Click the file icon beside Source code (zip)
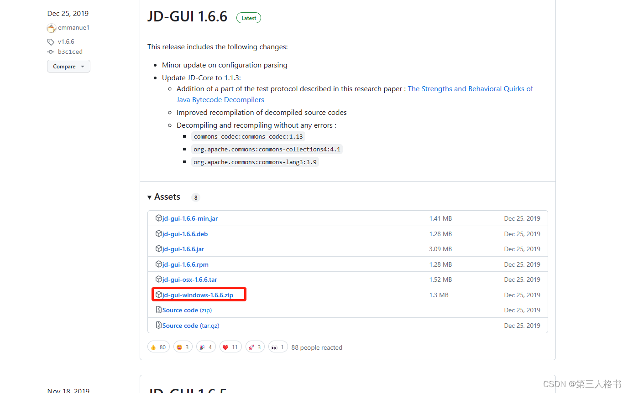Viewport: 628px width, 393px height. pos(158,310)
